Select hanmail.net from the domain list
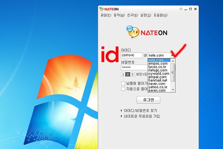Screen dimensions: 223x149 (159, 80)
